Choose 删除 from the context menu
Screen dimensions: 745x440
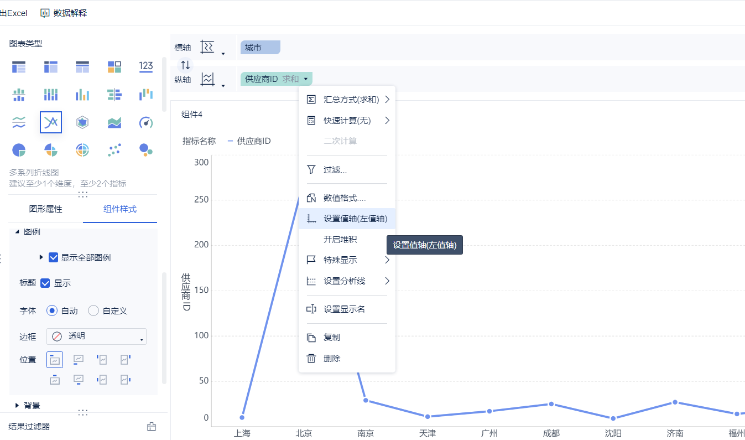[347, 358]
